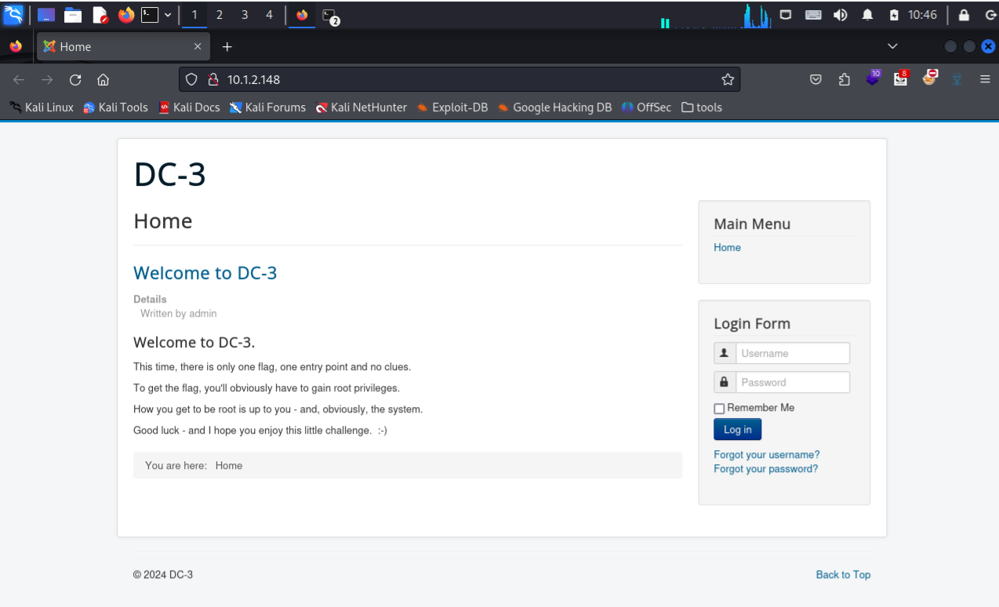Open Kali Linux bookmark
999x607 pixels.
[42, 107]
